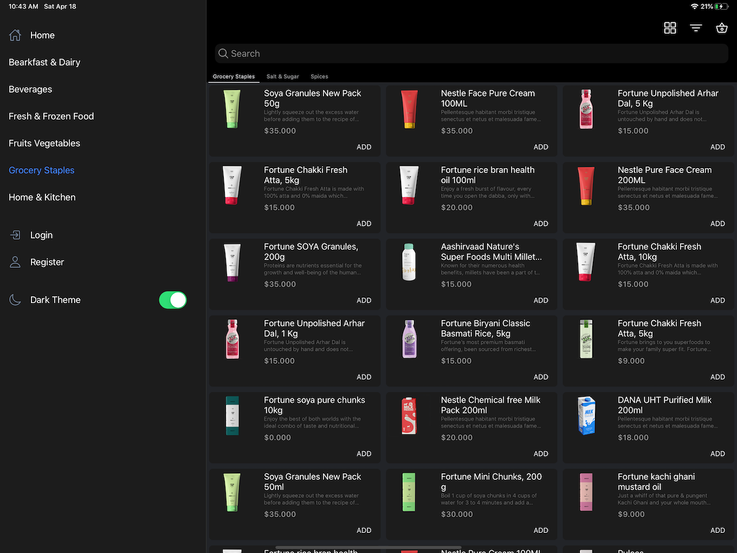Click the Login arrow icon

(15, 235)
